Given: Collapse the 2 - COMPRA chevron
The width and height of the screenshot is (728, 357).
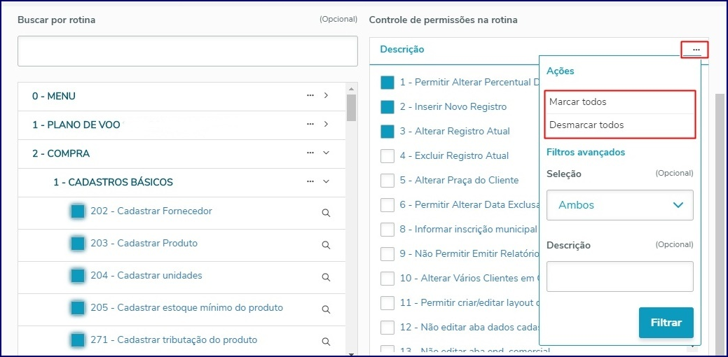Looking at the screenshot, I should click(x=326, y=153).
